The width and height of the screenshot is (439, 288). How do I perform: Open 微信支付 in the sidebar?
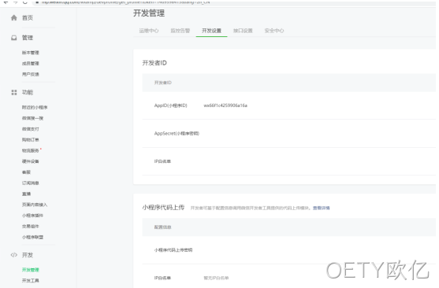31,129
